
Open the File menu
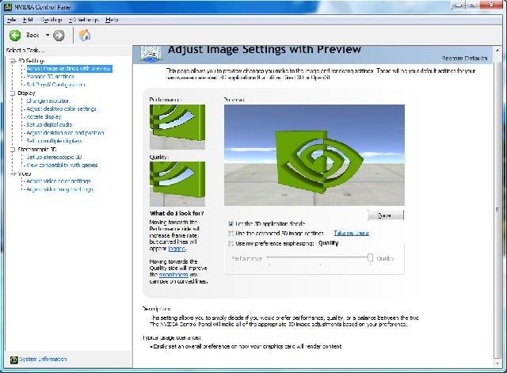[x=11, y=20]
